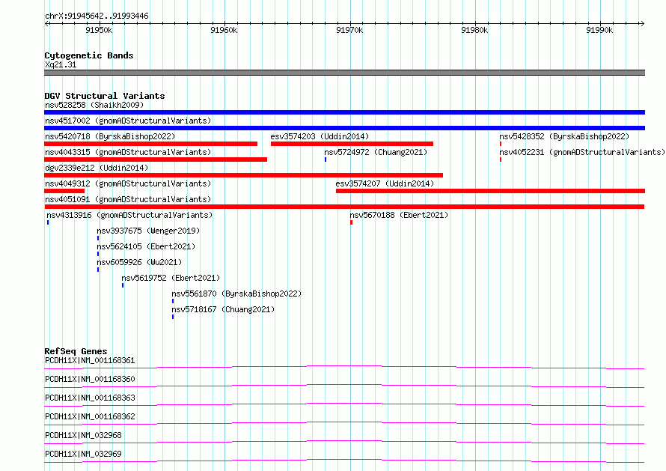Screen dimensions: 666x471
Task: Open nsv4517002 (gnomADStructuralVariants) label
Action: click(x=128, y=121)
